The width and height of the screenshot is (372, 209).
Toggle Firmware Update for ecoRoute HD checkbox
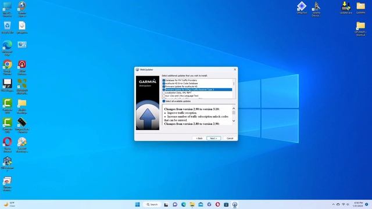coord(164,87)
